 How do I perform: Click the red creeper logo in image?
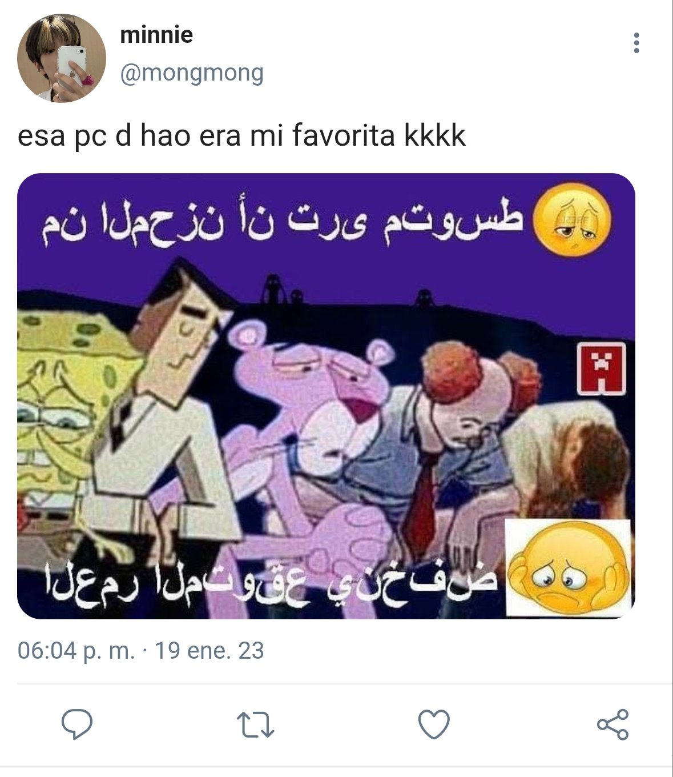pos(601,369)
